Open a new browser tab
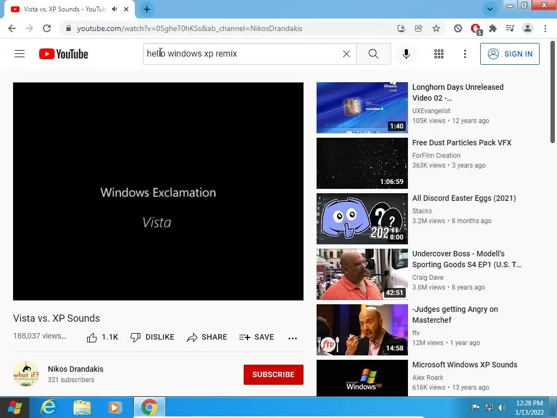557x418 pixels. pyautogui.click(x=147, y=9)
